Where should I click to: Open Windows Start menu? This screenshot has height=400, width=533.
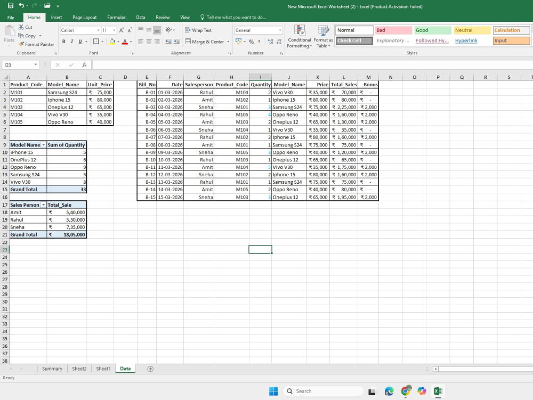pos(273,391)
